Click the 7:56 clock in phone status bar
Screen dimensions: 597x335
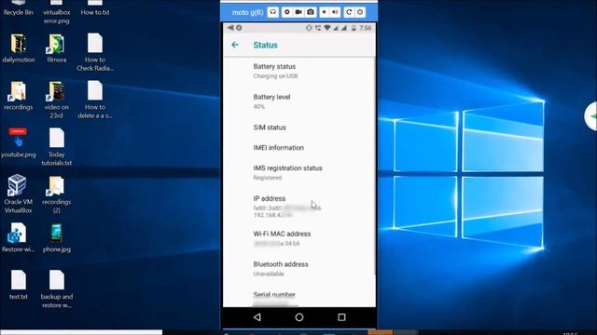(x=365, y=28)
